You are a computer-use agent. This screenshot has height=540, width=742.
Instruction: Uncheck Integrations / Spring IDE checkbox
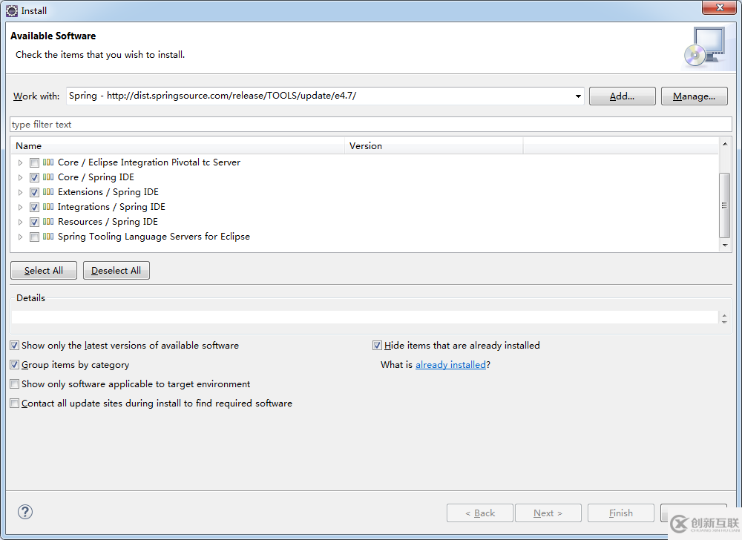coord(34,207)
